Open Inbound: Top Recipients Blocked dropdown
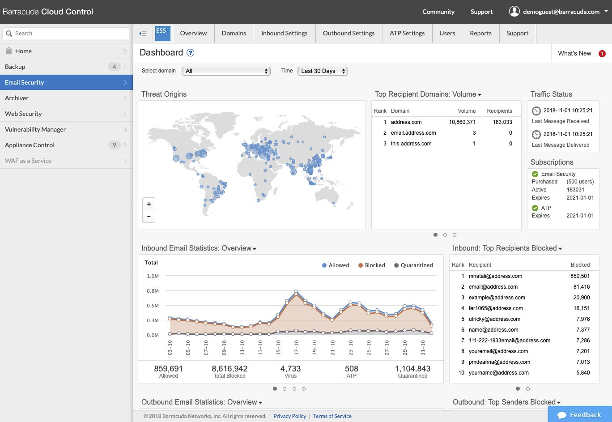This screenshot has width=612, height=422. pos(507,248)
